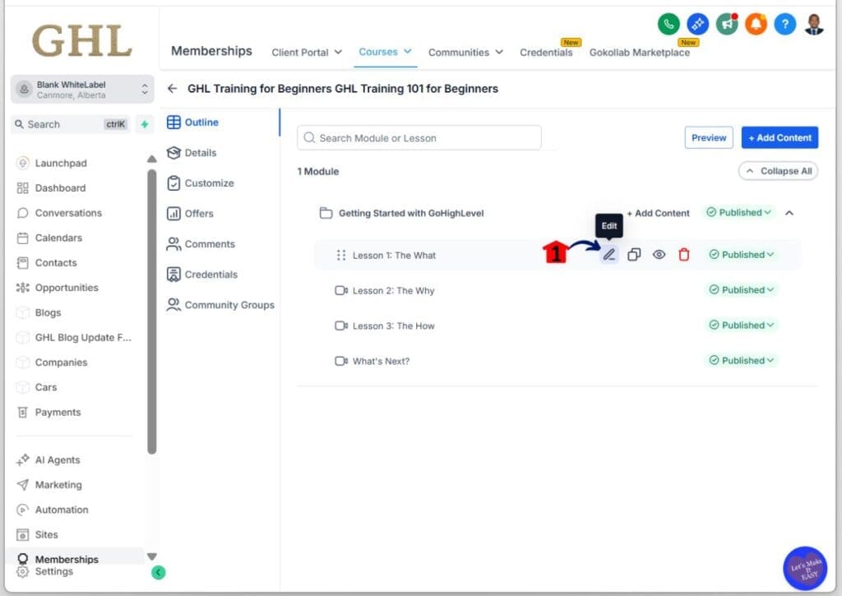Click the orange notification bell icon
The image size is (842, 596).
coord(756,25)
